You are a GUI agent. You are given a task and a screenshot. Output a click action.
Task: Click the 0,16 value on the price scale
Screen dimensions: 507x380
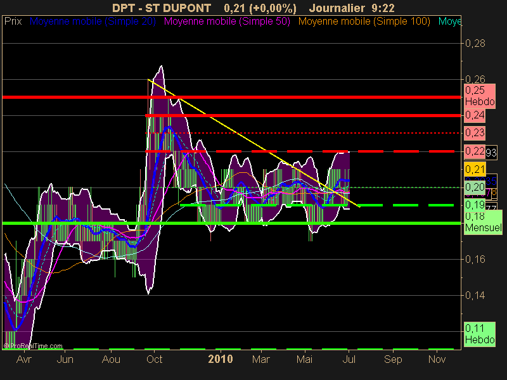[x=475, y=259]
